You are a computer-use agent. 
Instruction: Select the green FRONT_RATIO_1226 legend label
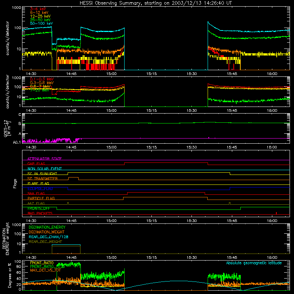(x=47, y=266)
